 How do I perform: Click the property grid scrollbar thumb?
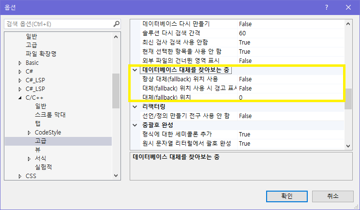(x=348, y=99)
